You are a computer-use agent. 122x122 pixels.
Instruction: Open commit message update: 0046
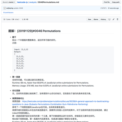click(x=18, y=8)
